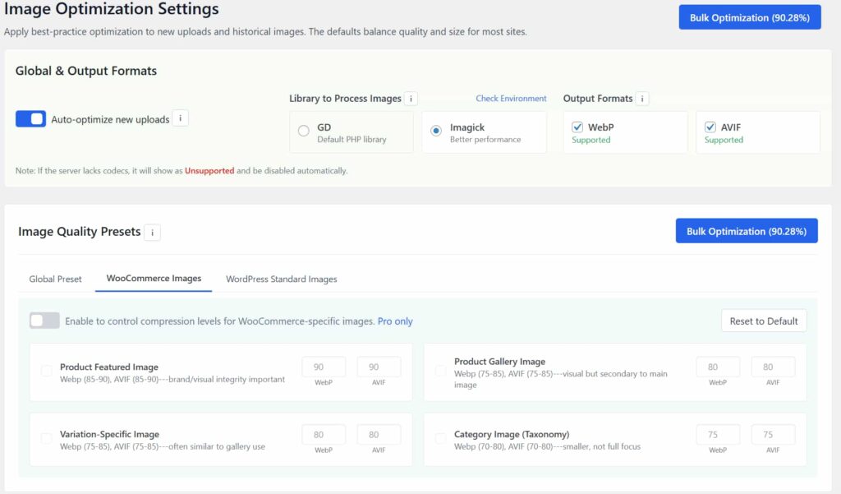The height and width of the screenshot is (494, 841).
Task: Click info icon beside Output Formats
Action: [x=642, y=99]
